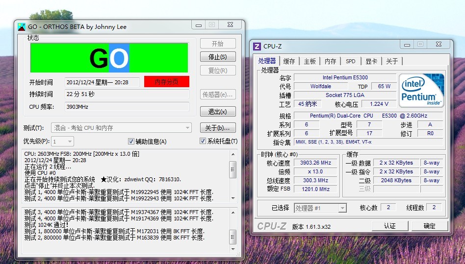Image resolution: width=465 pixels, height=264 pixels.
Task: Click the 线程数 value box in CPU-Z
Action: (434, 207)
